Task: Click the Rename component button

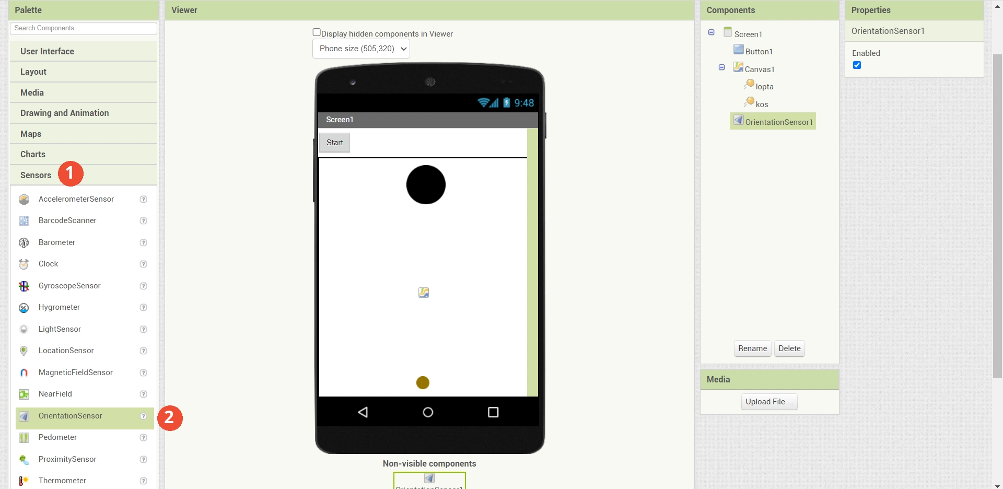Action: (752, 348)
